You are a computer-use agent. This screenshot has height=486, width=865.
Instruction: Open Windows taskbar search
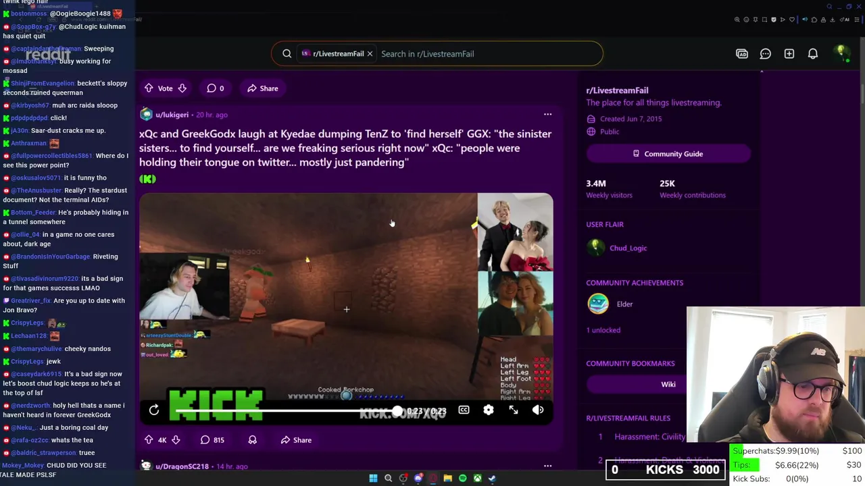coord(388,479)
